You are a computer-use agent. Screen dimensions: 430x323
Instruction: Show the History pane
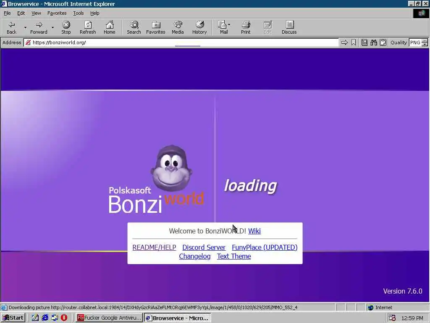(199, 27)
